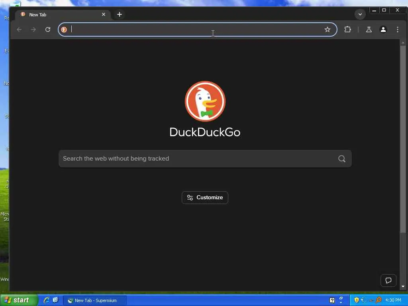Open the experiments flask icon
The width and height of the screenshot is (408, 306).
[x=369, y=29]
